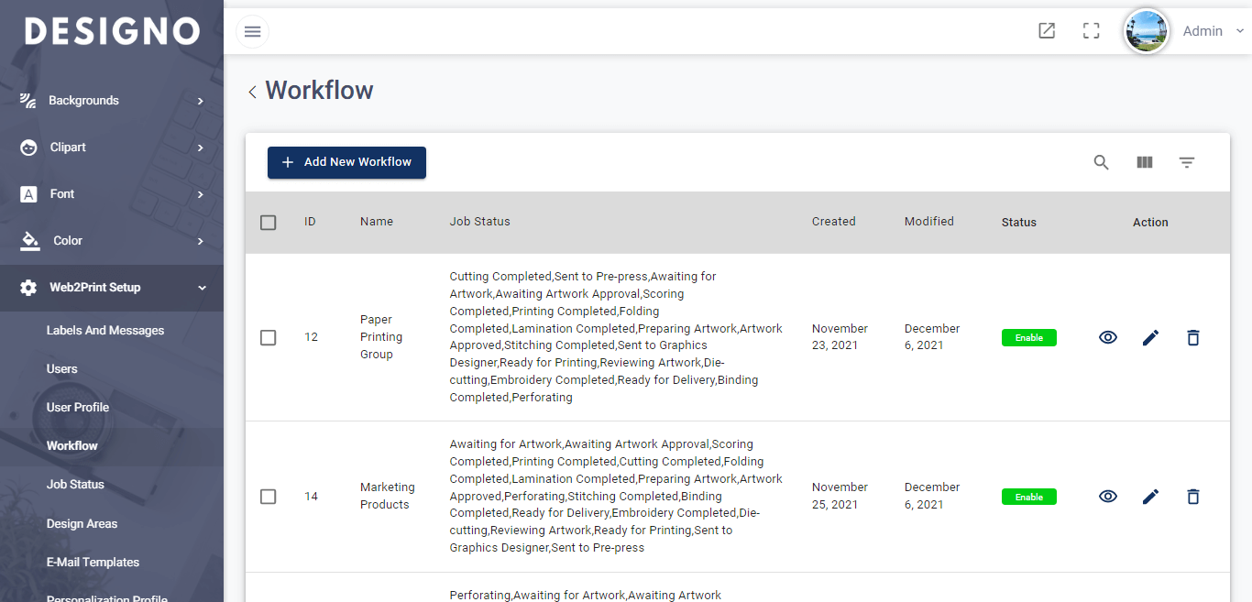View details of the Paper Printing Group workflow
Screen dimensions: 1252x602
pyautogui.click(x=1107, y=337)
